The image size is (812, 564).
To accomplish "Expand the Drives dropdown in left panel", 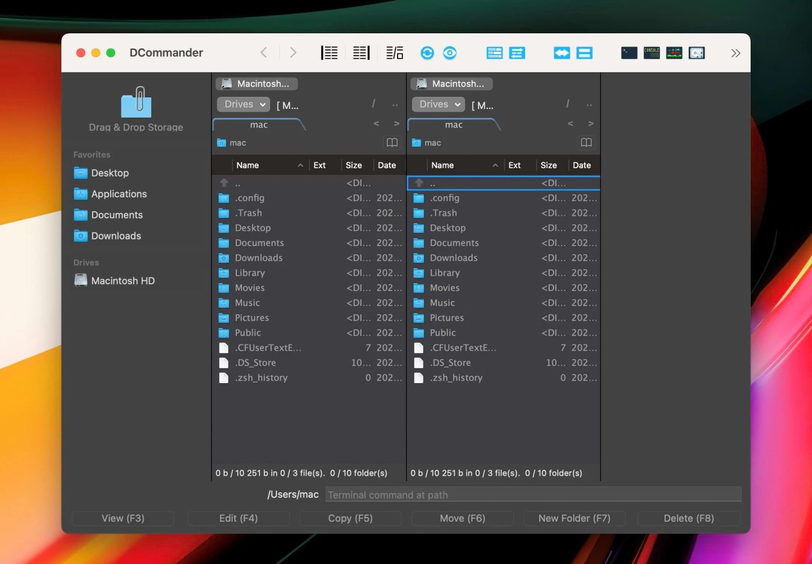I will click(243, 104).
